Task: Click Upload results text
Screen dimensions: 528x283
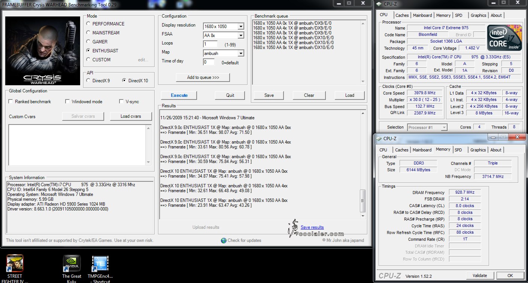Action: point(206,227)
